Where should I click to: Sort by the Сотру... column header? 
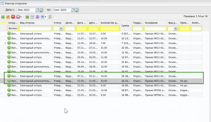tap(13, 23)
